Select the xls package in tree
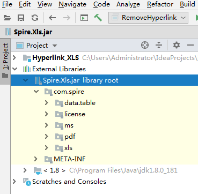The width and height of the screenshot is (198, 194). (x=68, y=148)
